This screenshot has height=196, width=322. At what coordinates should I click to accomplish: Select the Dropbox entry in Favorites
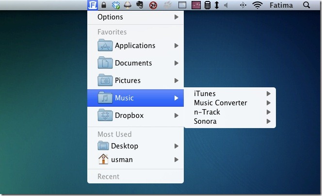tap(135, 115)
